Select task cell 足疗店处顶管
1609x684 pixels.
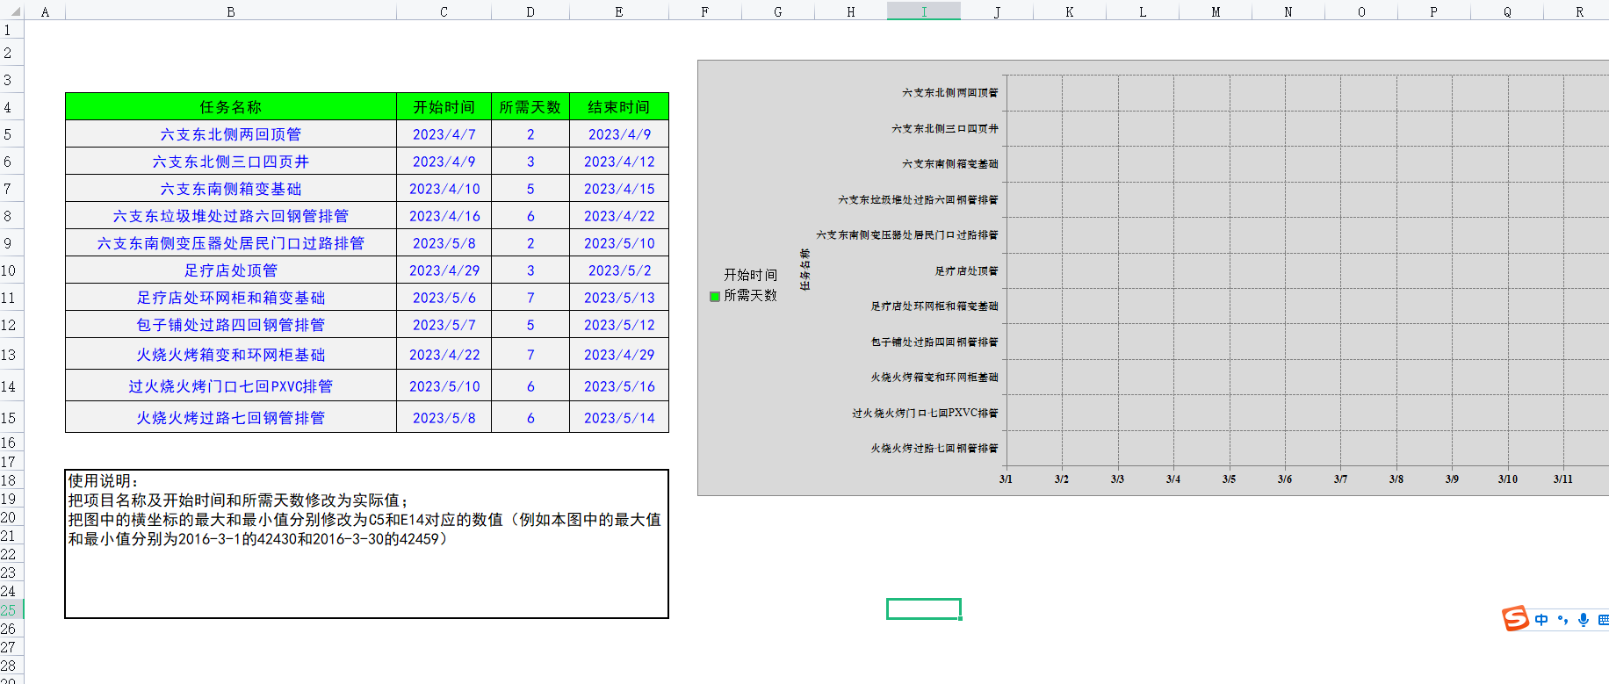click(231, 270)
